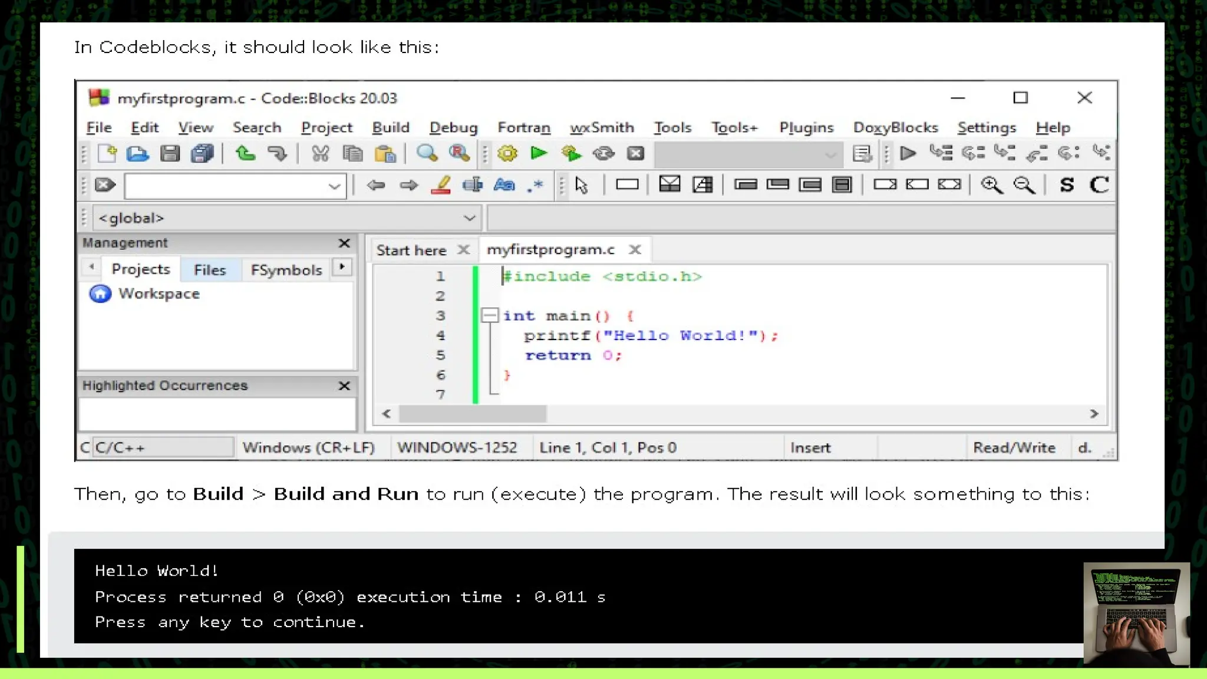1207x679 pixels.
Task: Open the Settings menu
Action: pos(987,127)
